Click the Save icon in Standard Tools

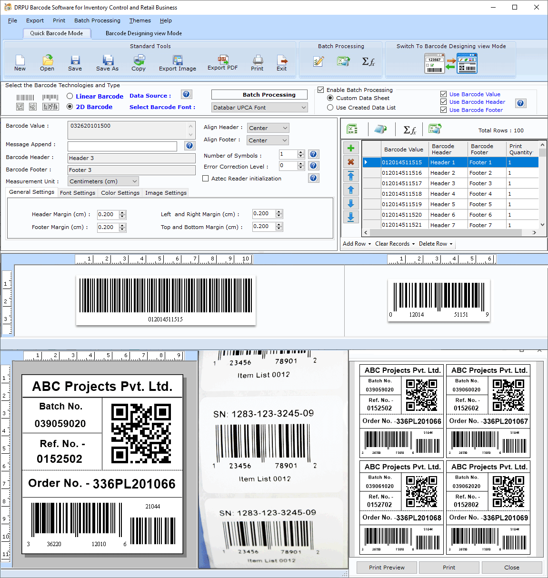[75, 60]
